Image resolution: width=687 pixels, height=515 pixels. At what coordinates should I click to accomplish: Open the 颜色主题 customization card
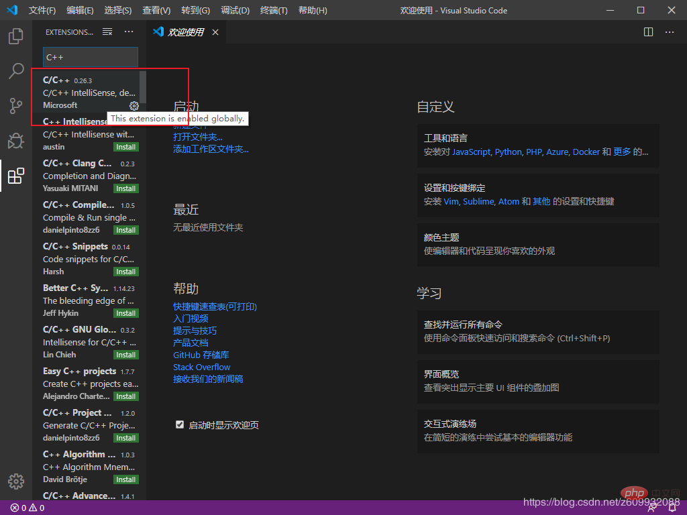pos(539,244)
